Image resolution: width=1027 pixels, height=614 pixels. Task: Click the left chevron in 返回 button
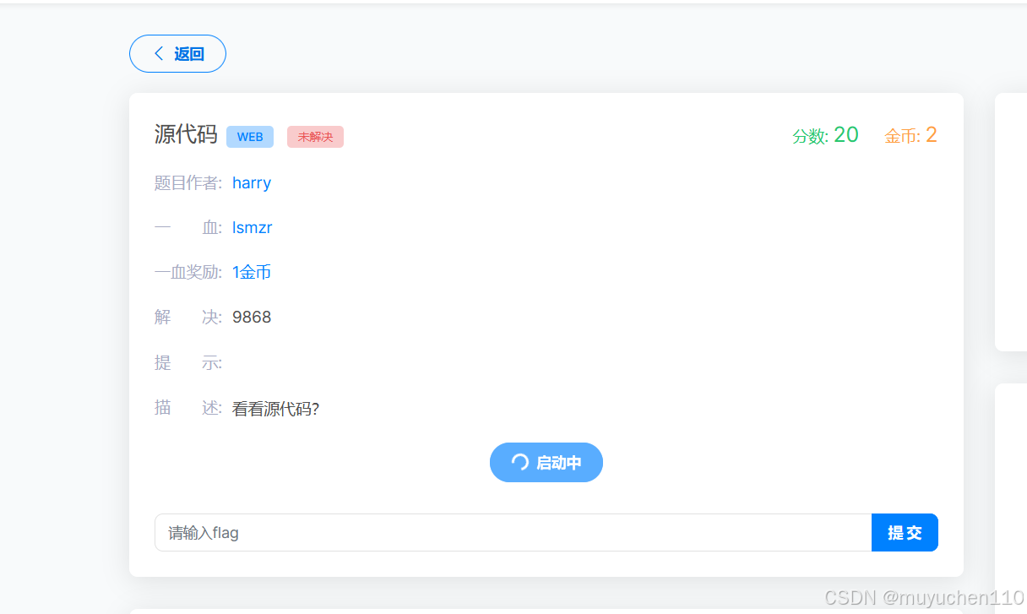[158, 54]
